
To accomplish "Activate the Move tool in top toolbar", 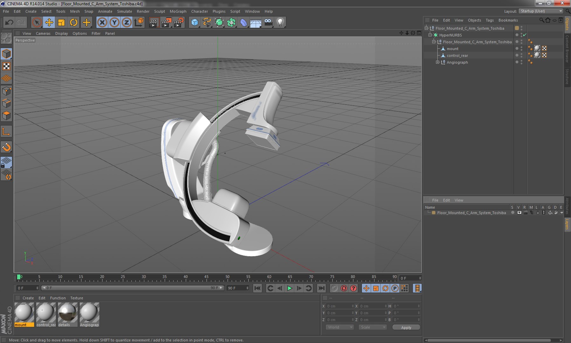I will (x=49, y=22).
